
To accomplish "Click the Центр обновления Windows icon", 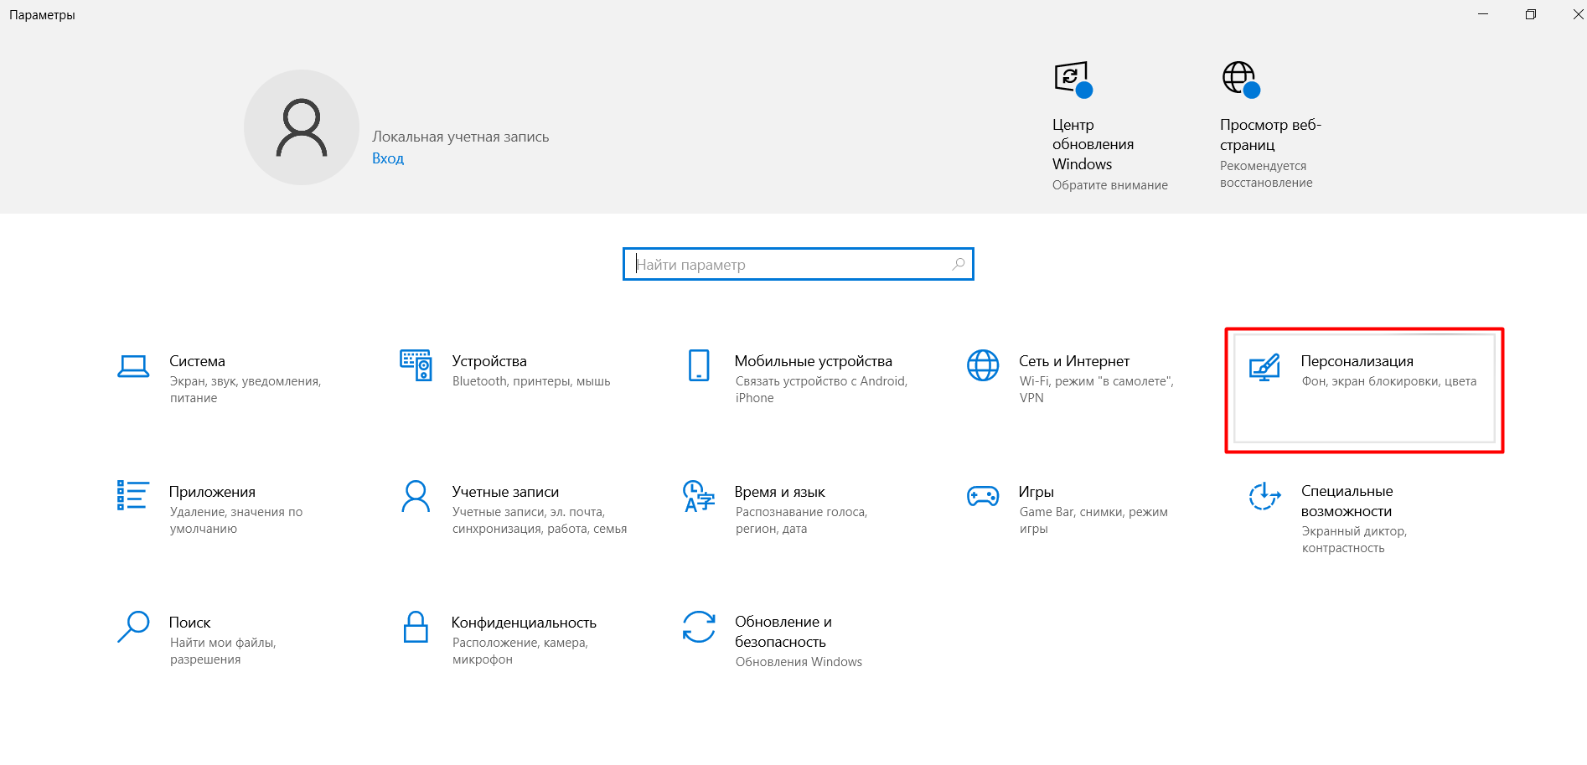I will point(1073,80).
